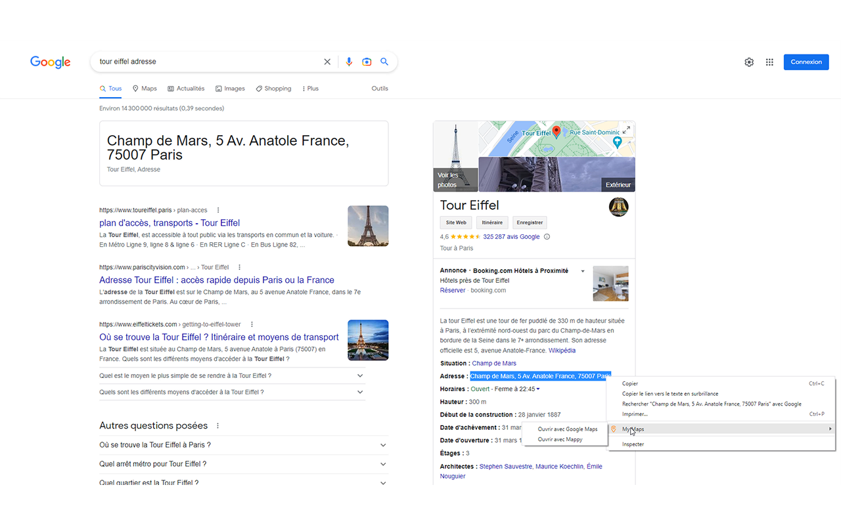Image resolution: width=841 pixels, height=525 pixels.
Task: Choose Ouvrir avec Mappy
Action: pos(560,440)
